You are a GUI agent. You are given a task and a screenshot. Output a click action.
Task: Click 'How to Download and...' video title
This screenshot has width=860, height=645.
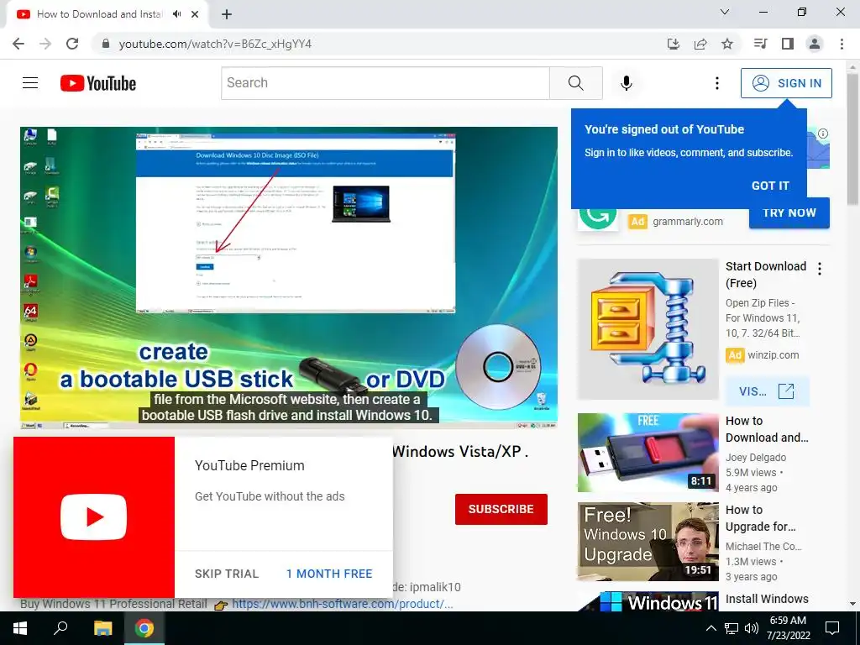click(767, 429)
